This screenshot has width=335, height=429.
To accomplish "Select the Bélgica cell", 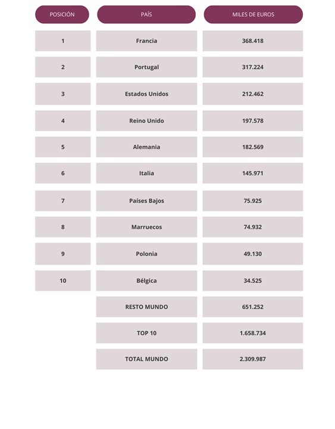I will click(146, 281).
